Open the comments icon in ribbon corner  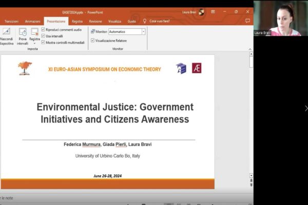click(247, 21)
